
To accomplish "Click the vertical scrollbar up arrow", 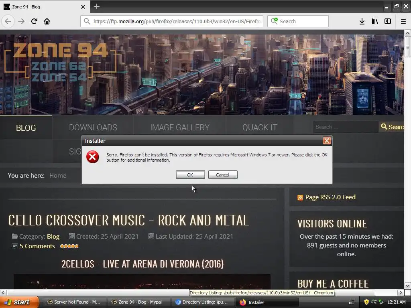I will pyautogui.click(x=407, y=33).
